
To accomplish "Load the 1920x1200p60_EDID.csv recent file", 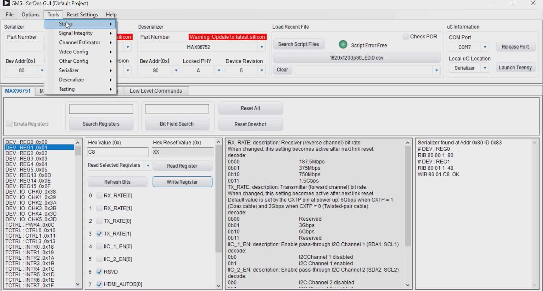I will point(357,58).
